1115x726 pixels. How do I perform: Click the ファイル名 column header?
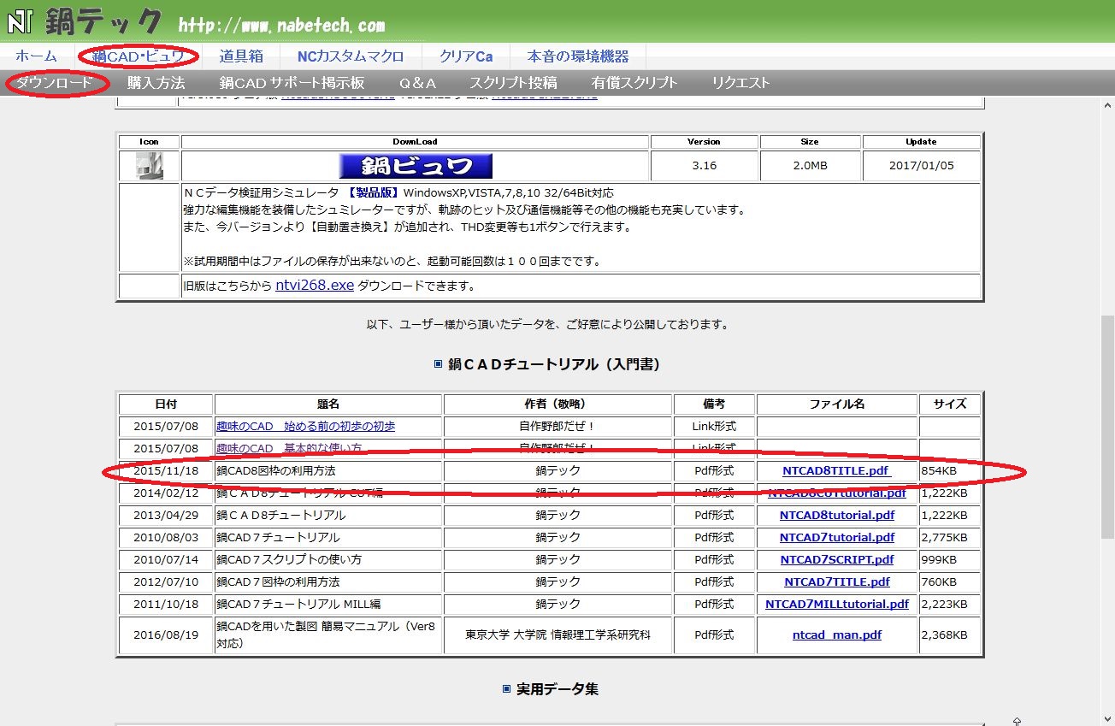tap(837, 404)
